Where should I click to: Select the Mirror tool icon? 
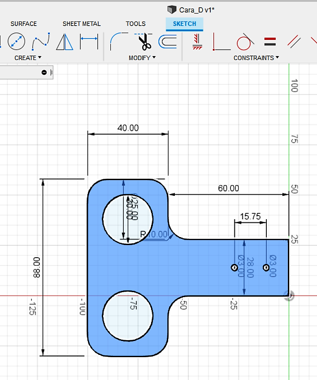pyautogui.click(x=65, y=42)
